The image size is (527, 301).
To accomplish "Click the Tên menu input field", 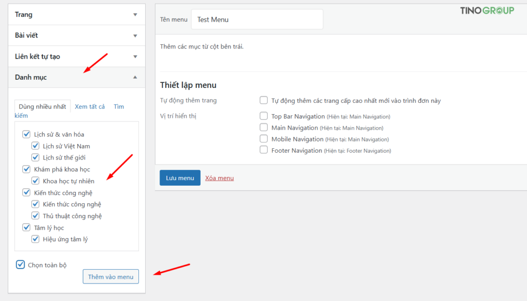I will (257, 20).
